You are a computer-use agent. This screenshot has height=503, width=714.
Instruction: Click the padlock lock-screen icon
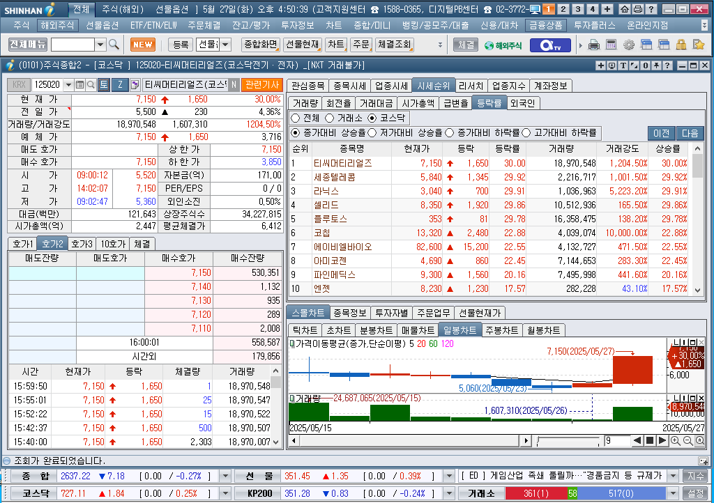681,45
